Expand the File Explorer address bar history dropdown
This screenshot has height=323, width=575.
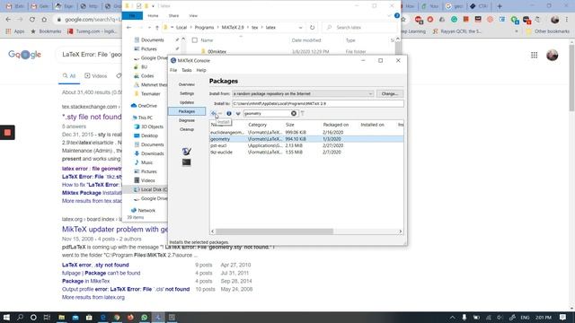300,28
